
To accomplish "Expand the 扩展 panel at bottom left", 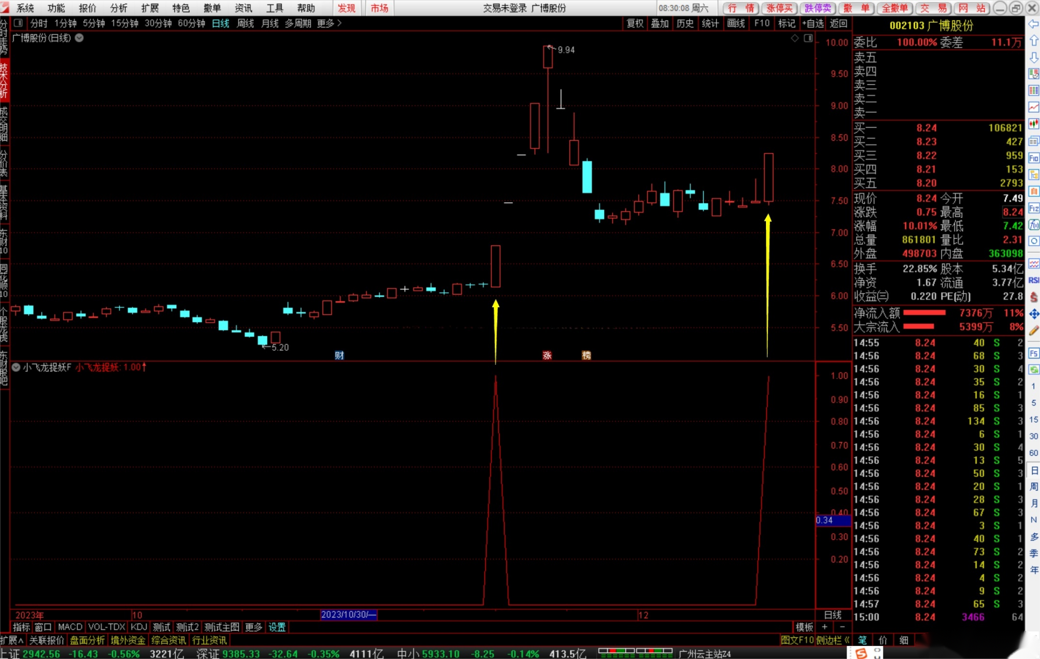I will (x=11, y=640).
